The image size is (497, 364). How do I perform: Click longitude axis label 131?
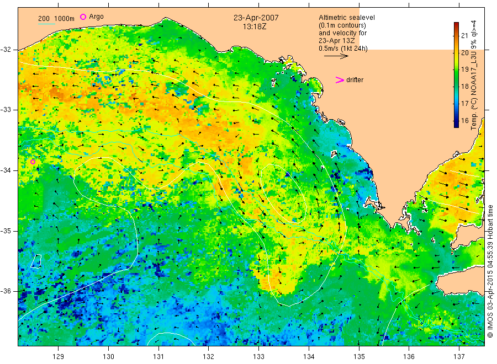tap(158, 356)
